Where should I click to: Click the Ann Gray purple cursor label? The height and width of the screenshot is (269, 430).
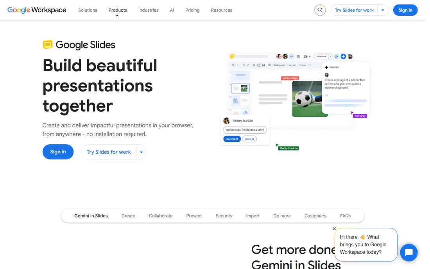pyautogui.click(x=360, y=116)
